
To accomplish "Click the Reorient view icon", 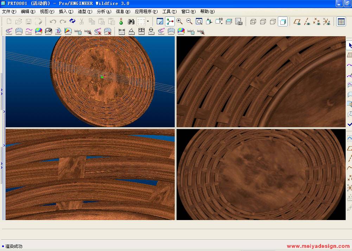I will (x=209, y=21).
